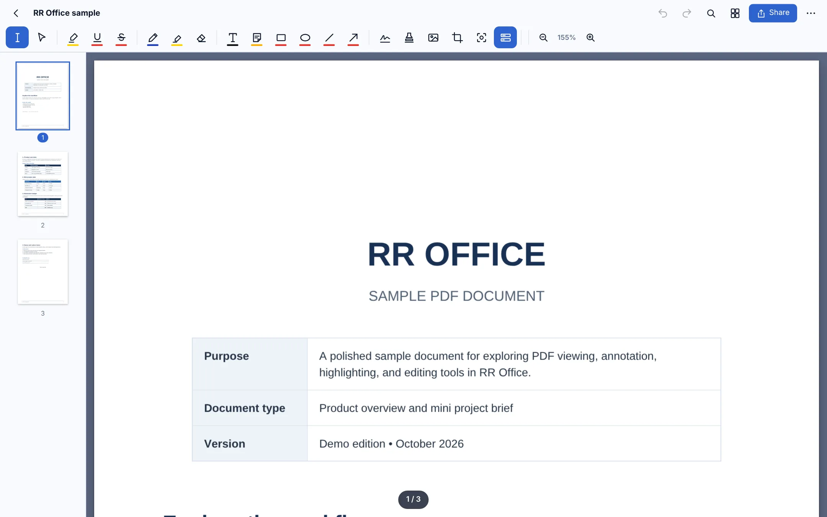The image size is (827, 517).
Task: Select the strikethrough annotation tool
Action: 121,38
